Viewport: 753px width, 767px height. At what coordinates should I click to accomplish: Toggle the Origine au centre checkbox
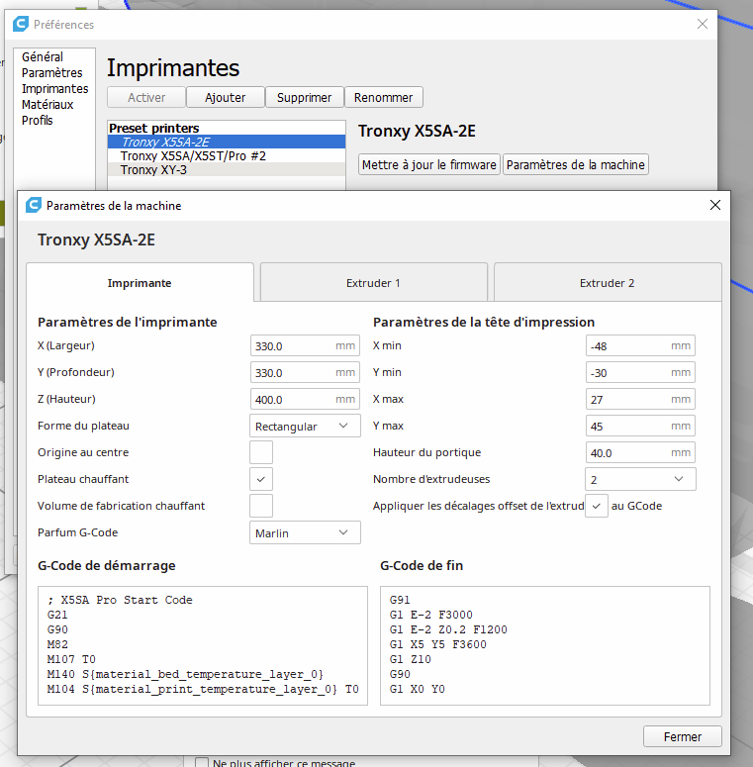pos(261,452)
